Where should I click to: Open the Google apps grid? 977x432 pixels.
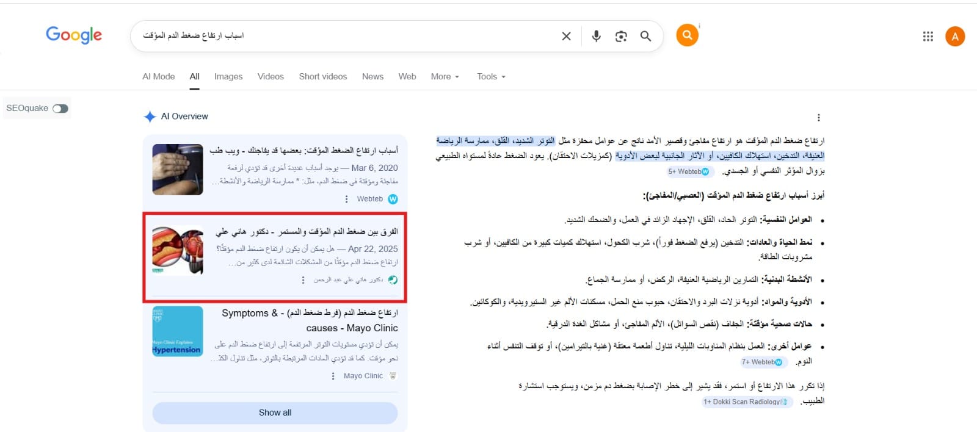pos(928,37)
